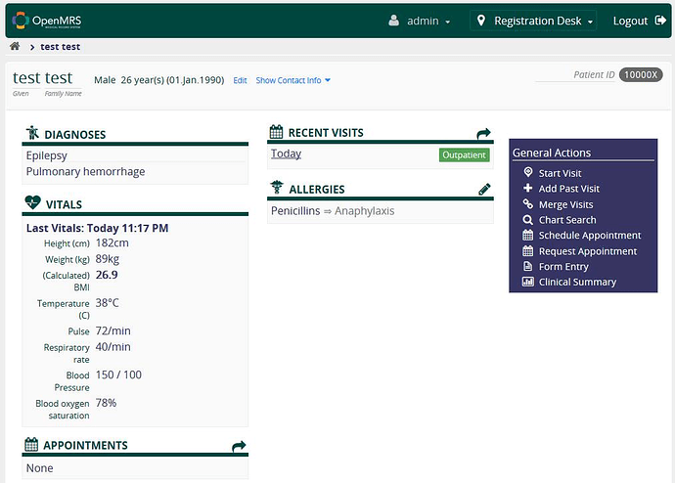675x483 pixels.
Task: Click the 182cm height value
Action: (112, 243)
